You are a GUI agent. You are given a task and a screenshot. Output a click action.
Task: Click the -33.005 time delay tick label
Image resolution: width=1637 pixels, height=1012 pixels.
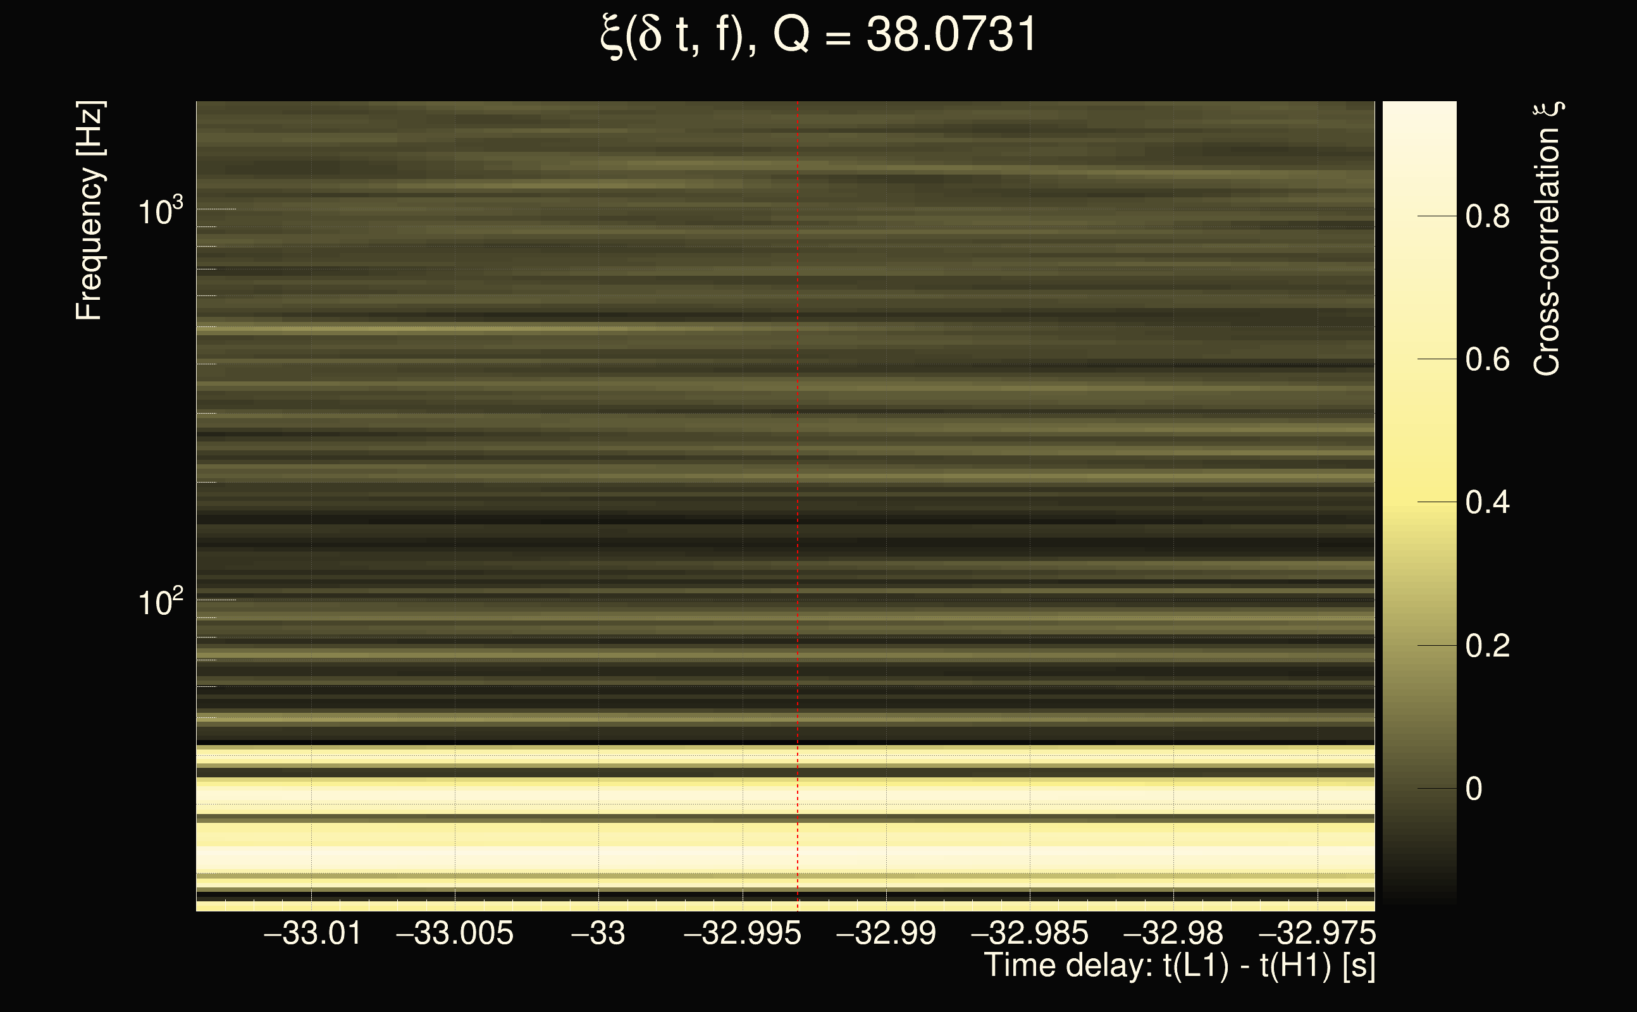coord(455,934)
